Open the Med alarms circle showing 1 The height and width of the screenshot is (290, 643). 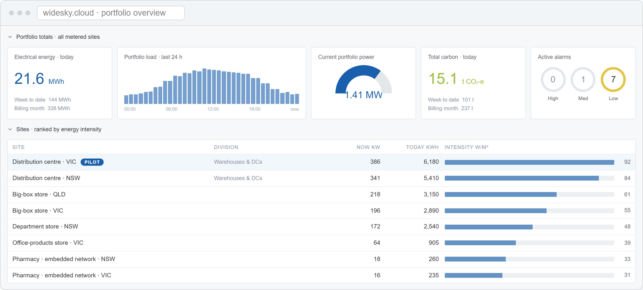pyautogui.click(x=583, y=80)
